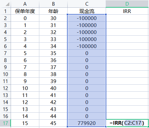Select age cell 33
Viewport: 149px width, 128px height.
[53, 39]
